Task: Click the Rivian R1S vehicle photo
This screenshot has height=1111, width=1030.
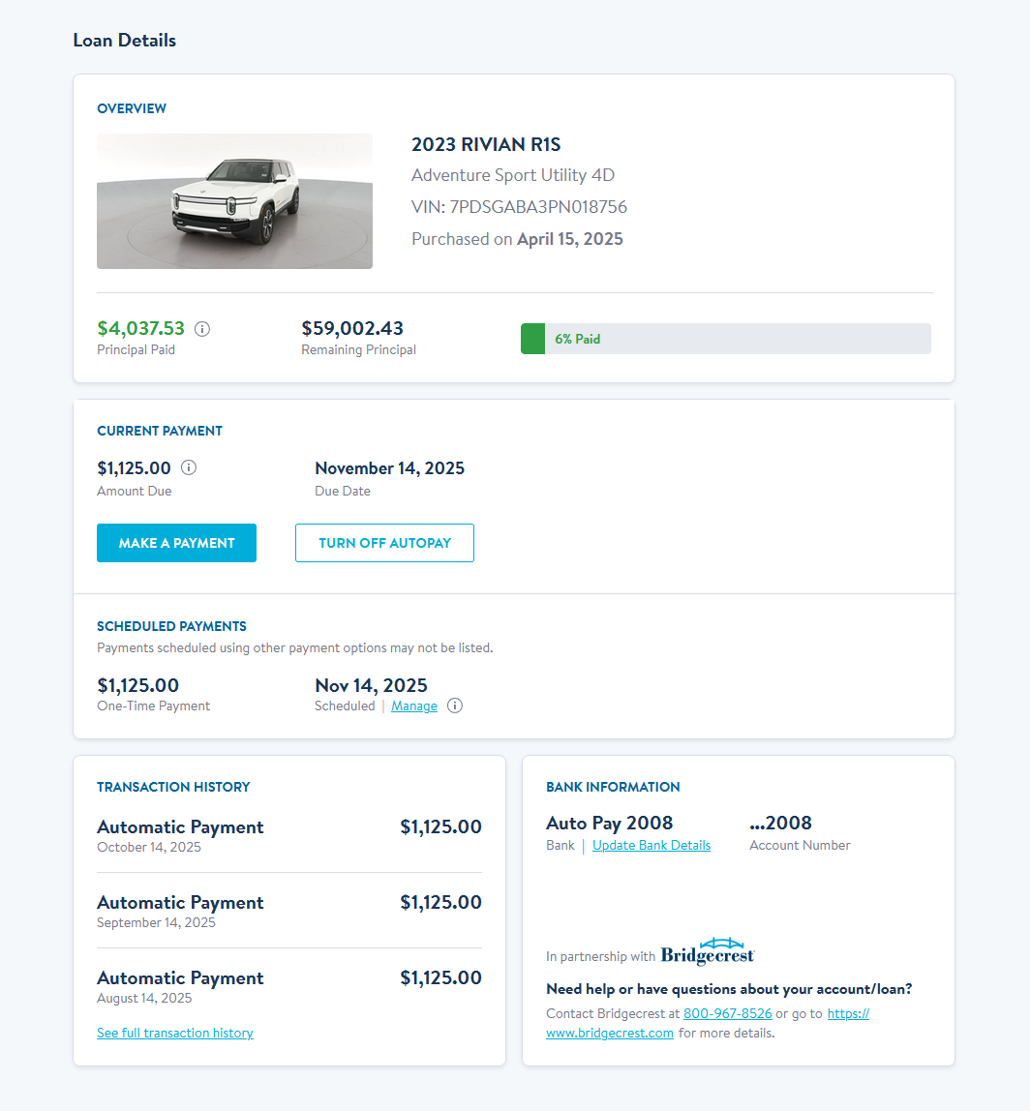Action: tap(234, 201)
